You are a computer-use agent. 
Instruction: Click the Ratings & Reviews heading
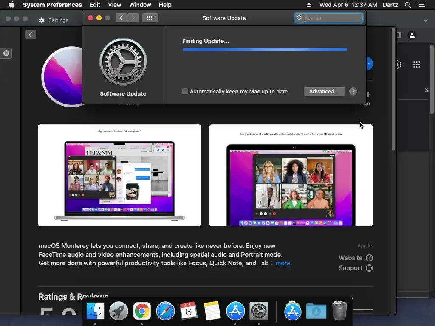click(x=73, y=297)
